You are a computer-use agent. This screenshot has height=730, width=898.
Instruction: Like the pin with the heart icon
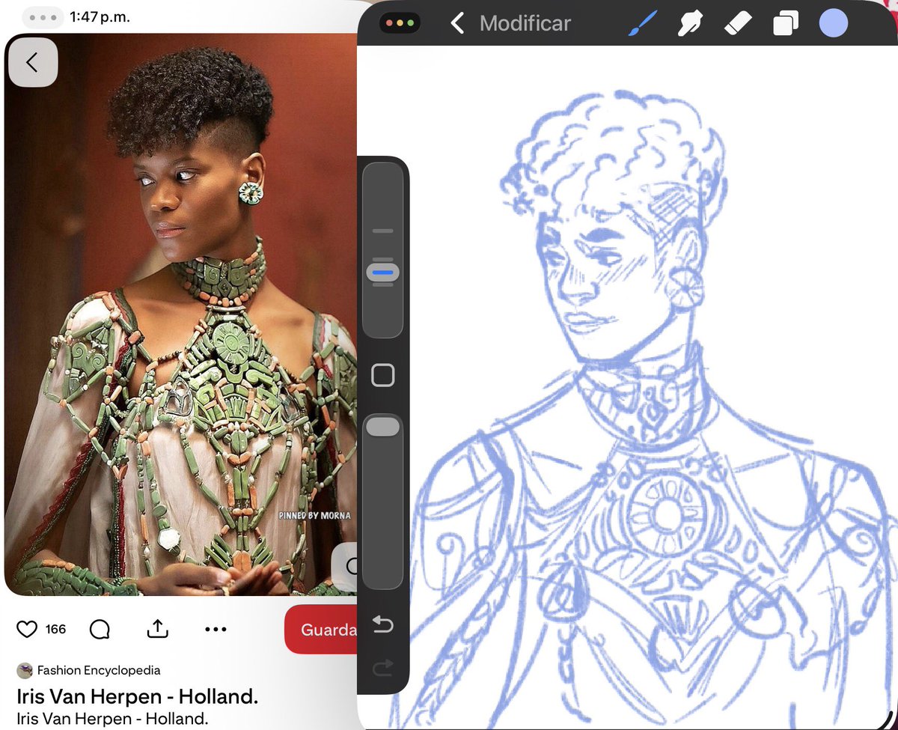click(x=27, y=629)
